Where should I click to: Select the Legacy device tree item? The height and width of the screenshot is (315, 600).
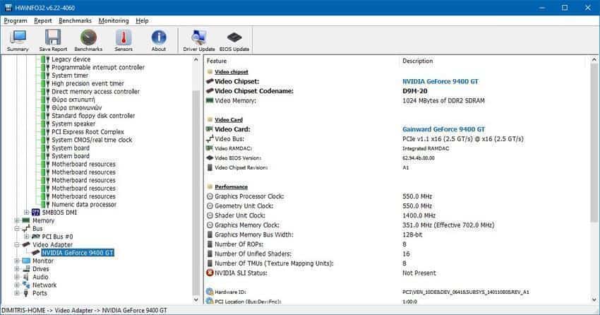71,59
